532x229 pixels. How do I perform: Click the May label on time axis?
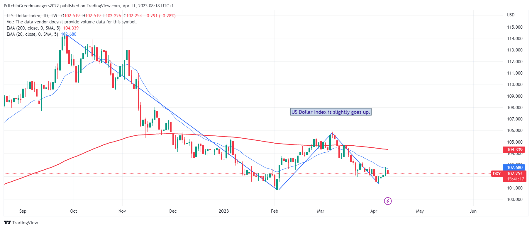[420, 211]
